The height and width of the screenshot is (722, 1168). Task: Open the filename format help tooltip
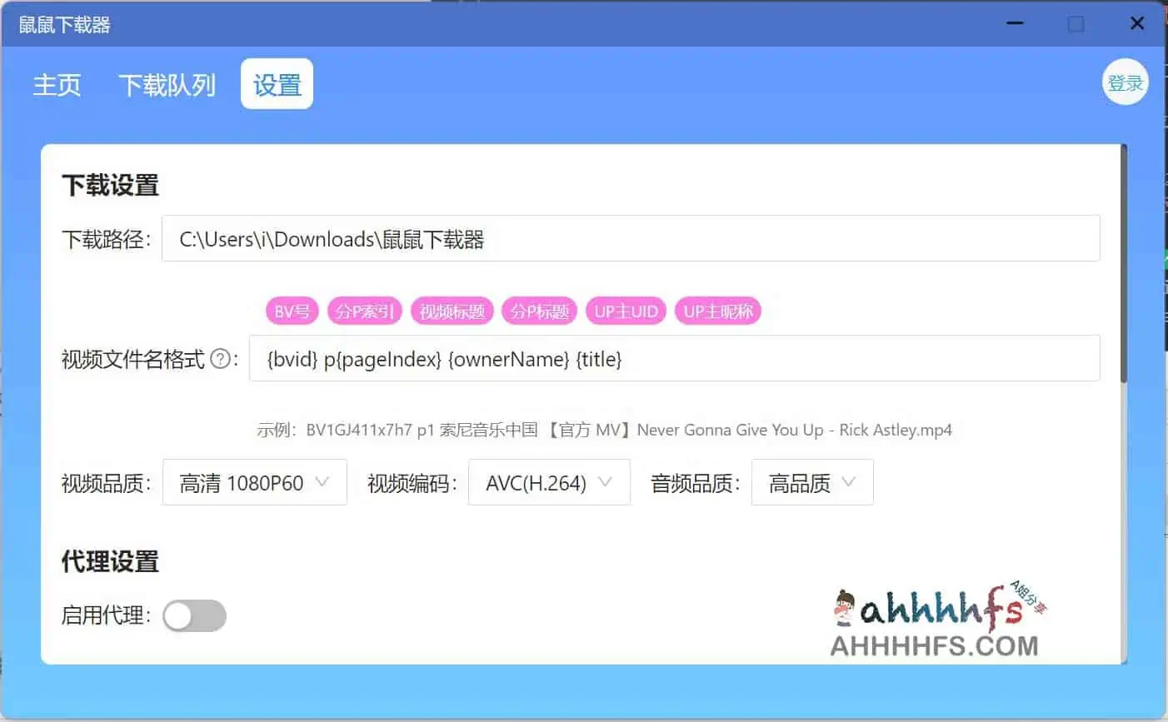[x=220, y=358]
